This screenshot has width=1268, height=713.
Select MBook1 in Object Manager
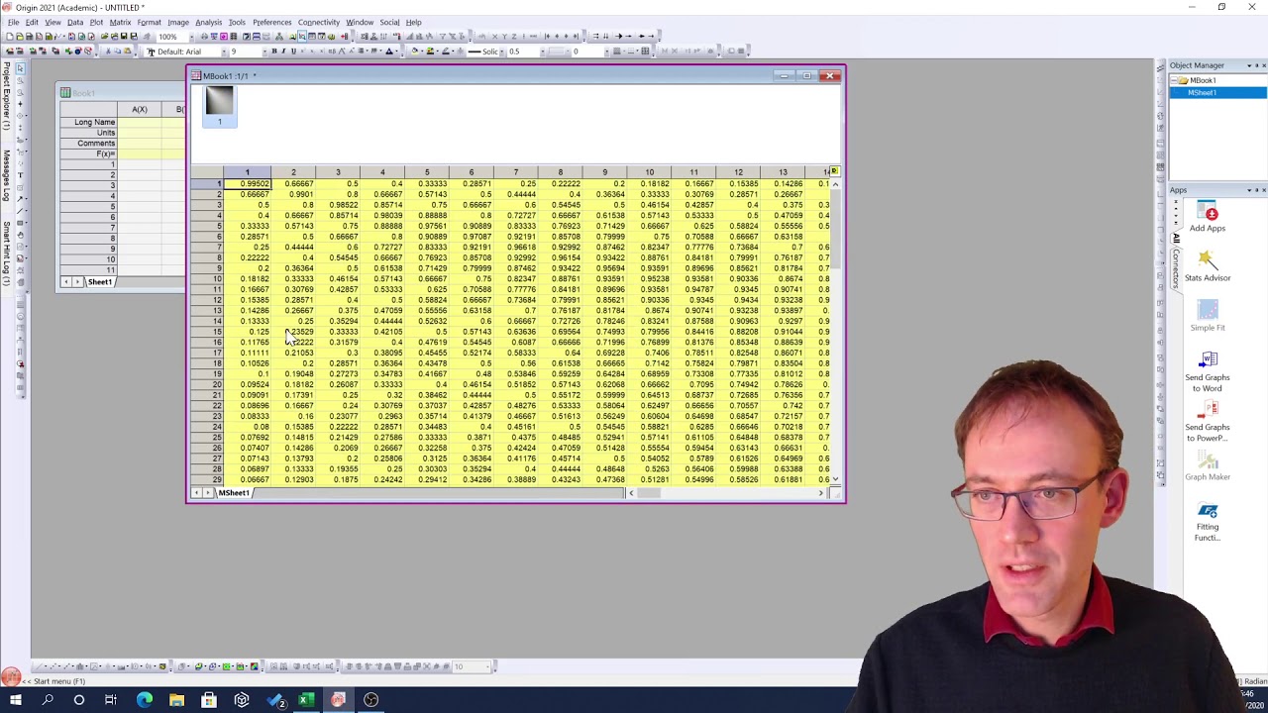[x=1202, y=80]
